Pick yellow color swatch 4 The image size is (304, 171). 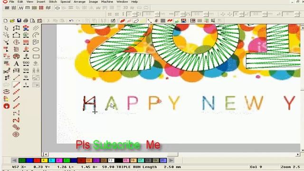click(x=44, y=161)
